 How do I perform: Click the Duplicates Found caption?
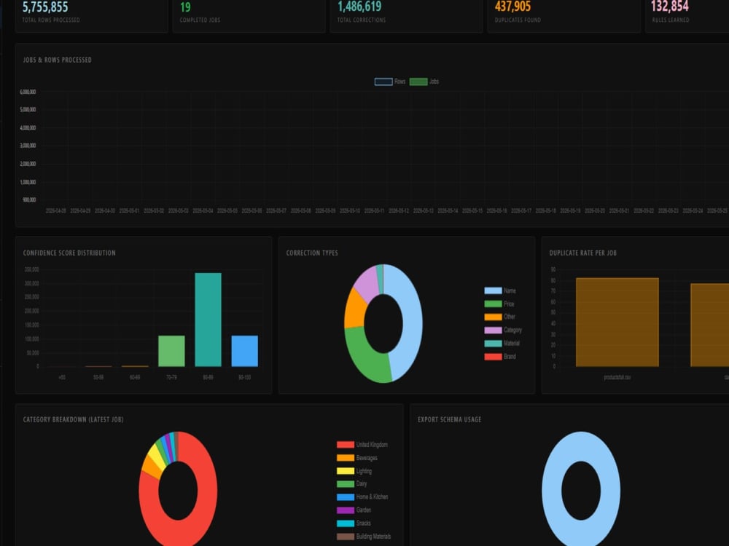tap(518, 20)
